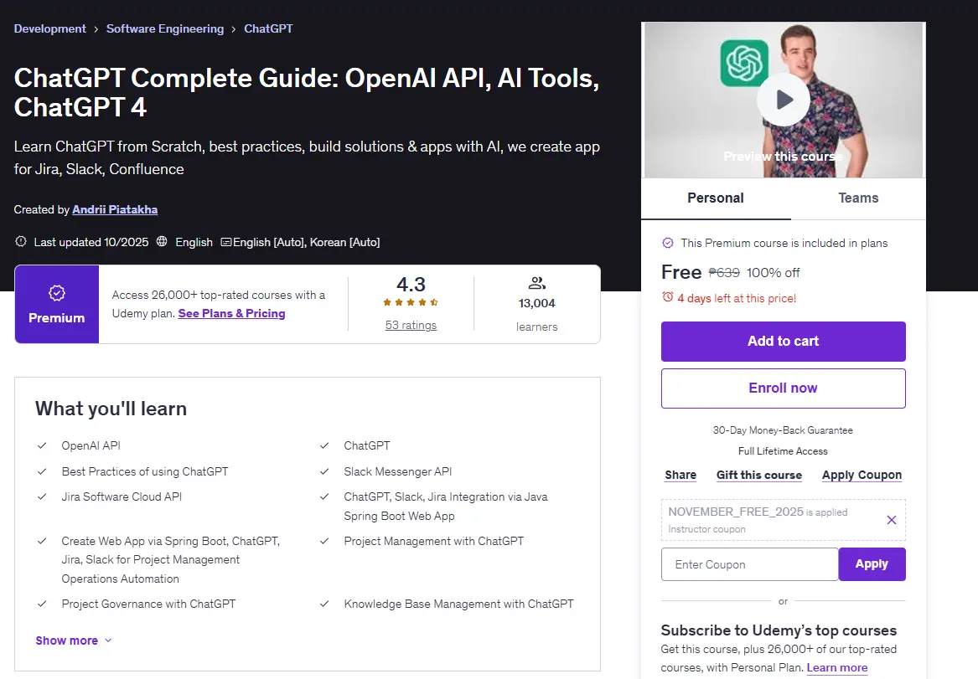Click the Enter Coupon input field
The image size is (978, 679).
click(x=750, y=564)
